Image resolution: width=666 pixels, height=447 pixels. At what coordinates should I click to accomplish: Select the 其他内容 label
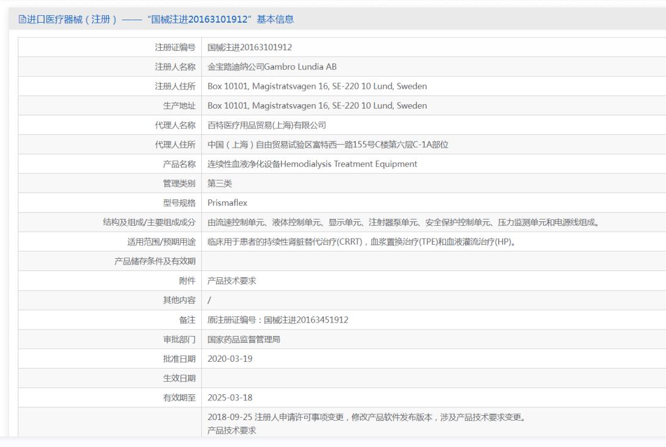179,300
